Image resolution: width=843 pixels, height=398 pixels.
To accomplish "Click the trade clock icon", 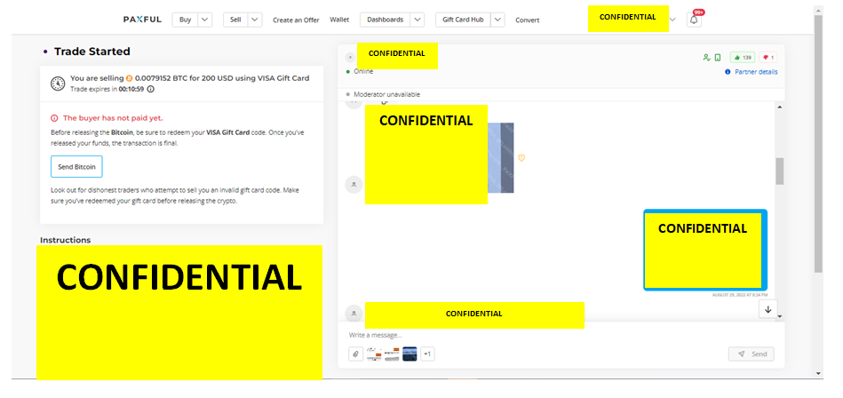I will 58,84.
